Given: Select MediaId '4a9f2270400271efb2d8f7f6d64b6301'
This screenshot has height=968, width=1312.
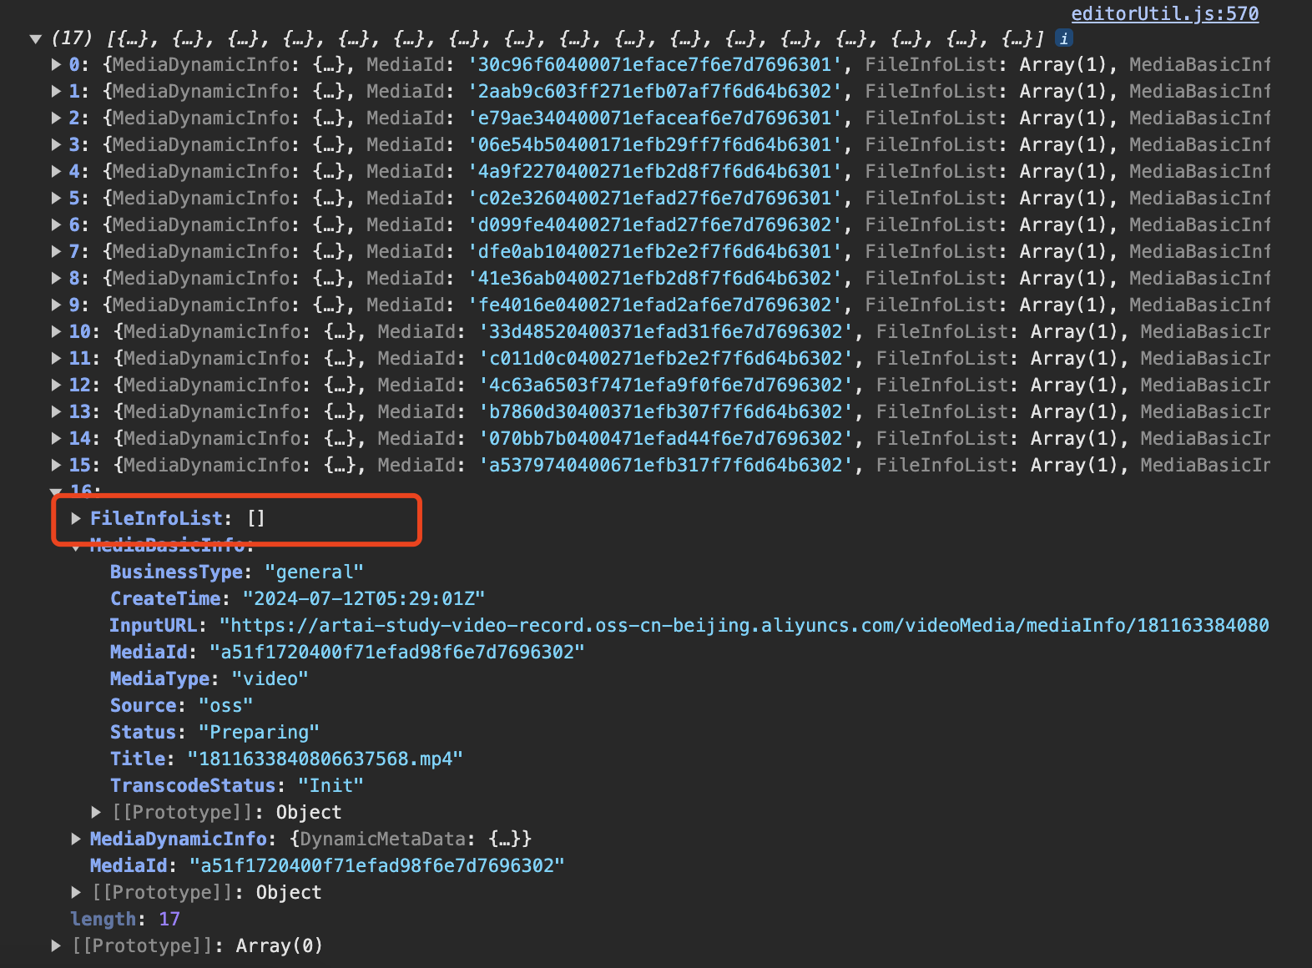Looking at the screenshot, I should (654, 171).
